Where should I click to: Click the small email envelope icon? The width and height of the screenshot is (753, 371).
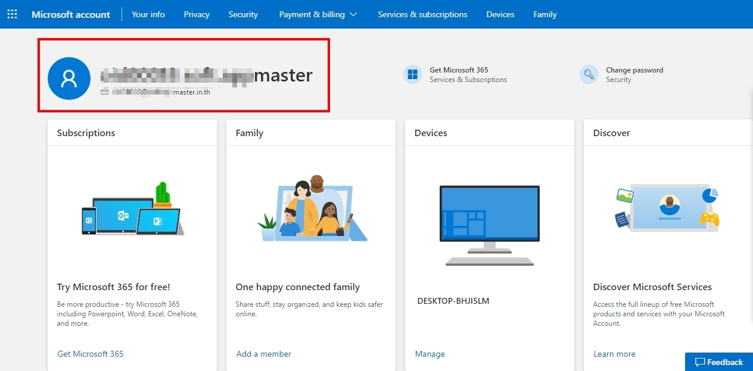[105, 92]
